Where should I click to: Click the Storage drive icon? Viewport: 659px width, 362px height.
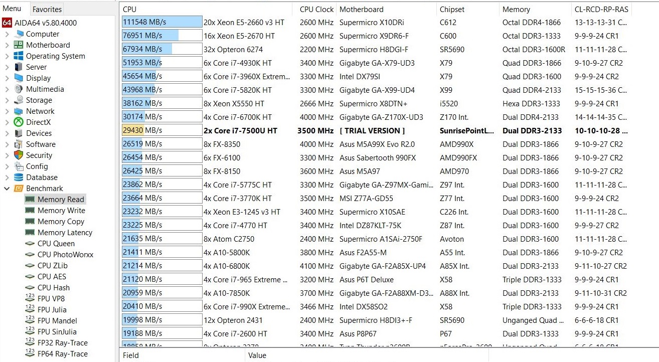click(x=19, y=100)
